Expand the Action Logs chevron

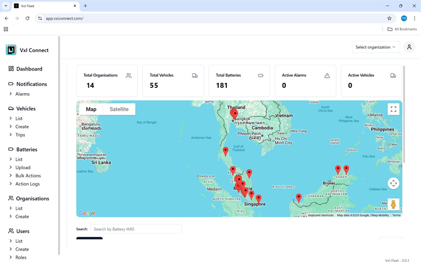11,184
